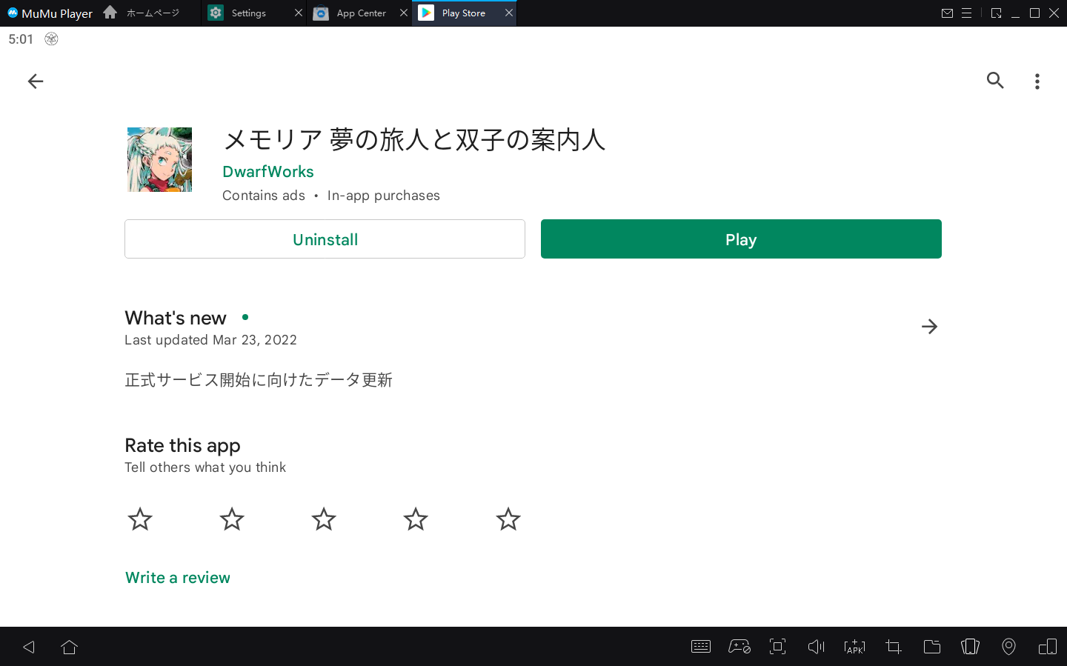This screenshot has width=1067, height=666.
Task: Open the keyboard mapping tool
Action: (700, 647)
